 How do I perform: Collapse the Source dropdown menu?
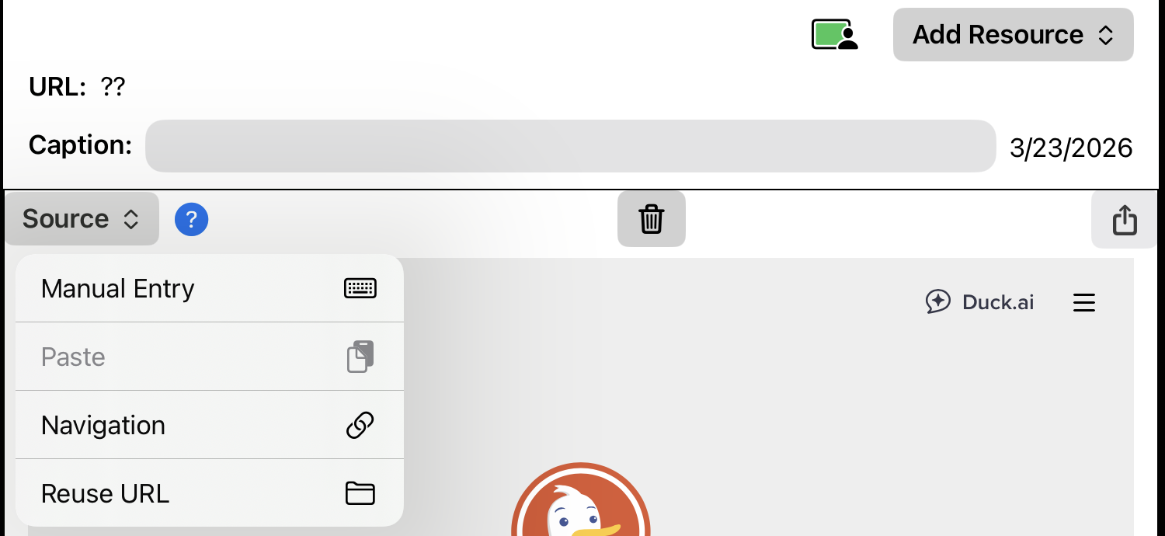(82, 219)
